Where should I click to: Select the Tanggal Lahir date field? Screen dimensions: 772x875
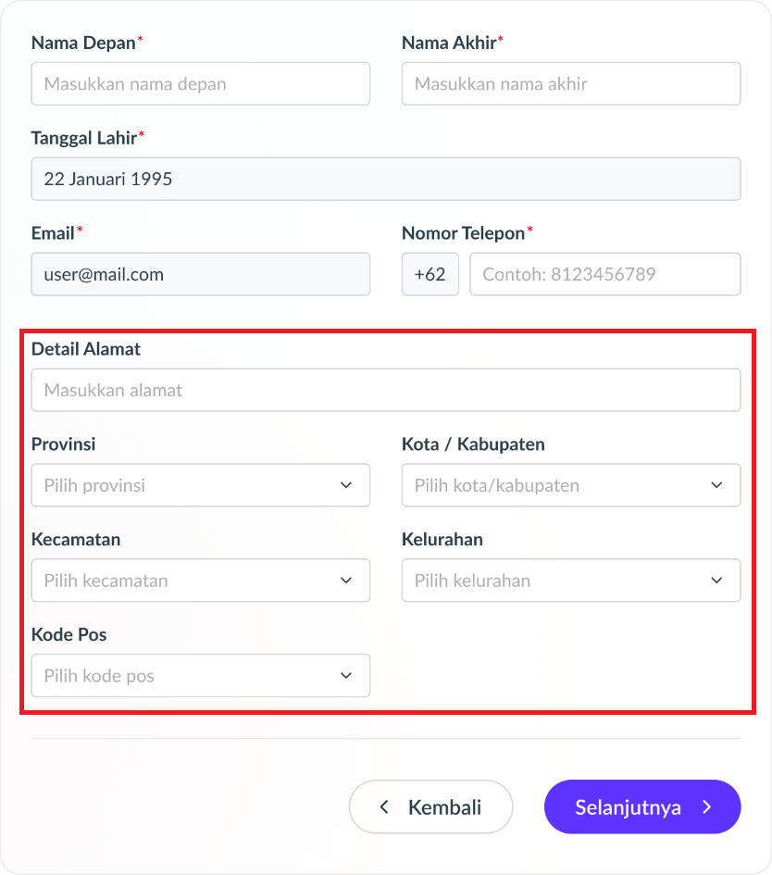(386, 179)
